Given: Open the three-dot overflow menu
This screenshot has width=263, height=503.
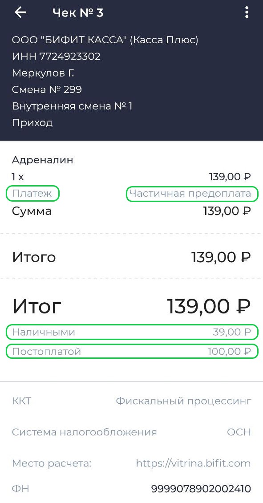Looking at the screenshot, I should pos(247,12).
